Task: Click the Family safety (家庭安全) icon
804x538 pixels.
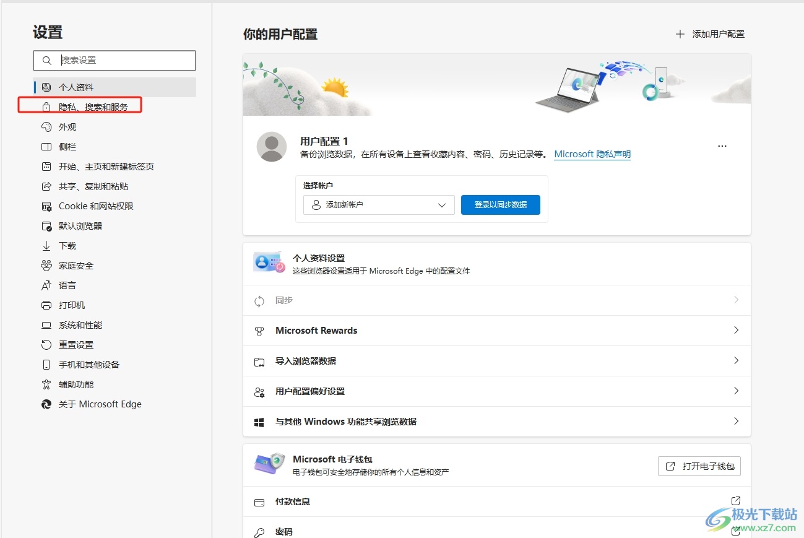Action: click(x=46, y=266)
